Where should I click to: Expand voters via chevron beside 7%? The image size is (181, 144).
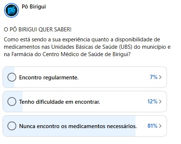pos(160,77)
